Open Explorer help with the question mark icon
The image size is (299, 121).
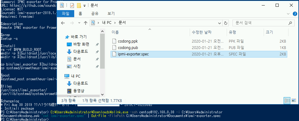click(295, 14)
